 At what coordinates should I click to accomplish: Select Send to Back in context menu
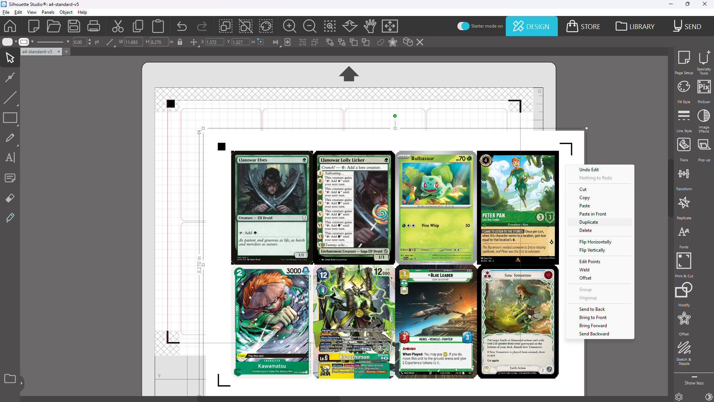600,309
